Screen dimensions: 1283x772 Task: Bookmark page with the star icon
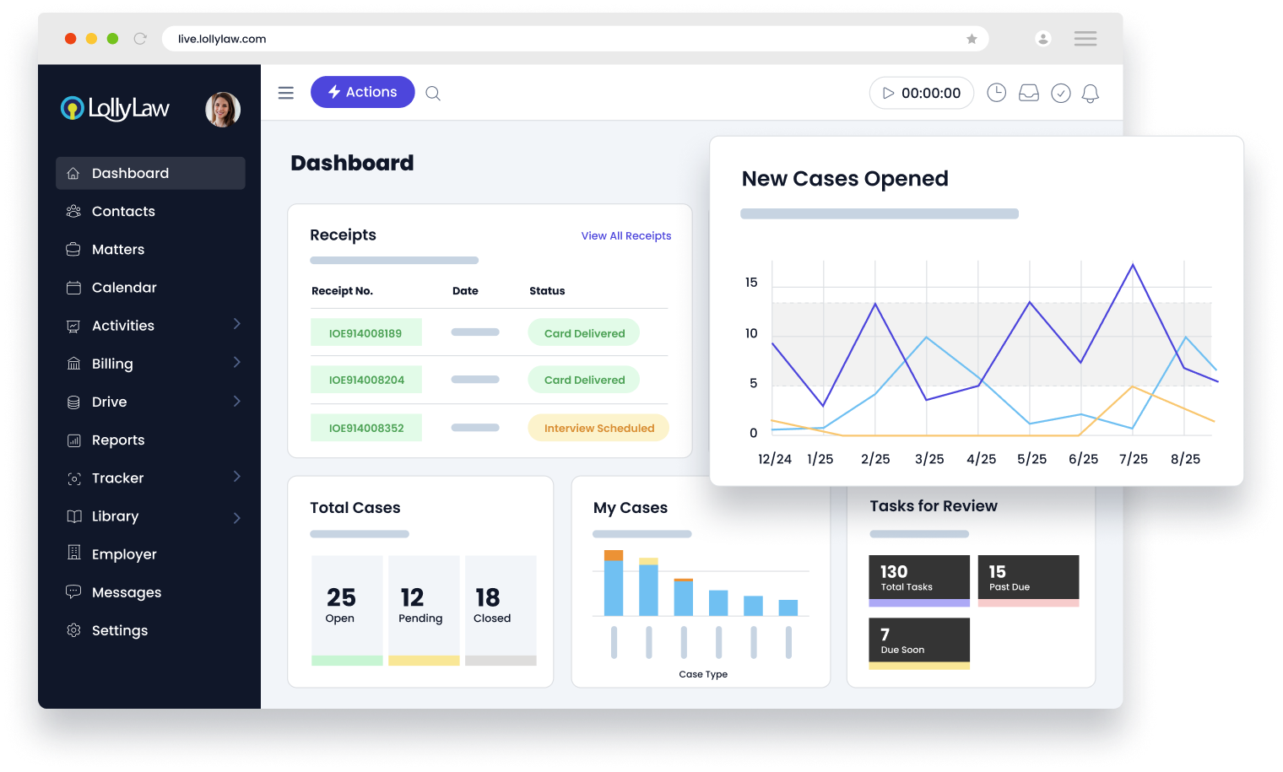pyautogui.click(x=972, y=39)
